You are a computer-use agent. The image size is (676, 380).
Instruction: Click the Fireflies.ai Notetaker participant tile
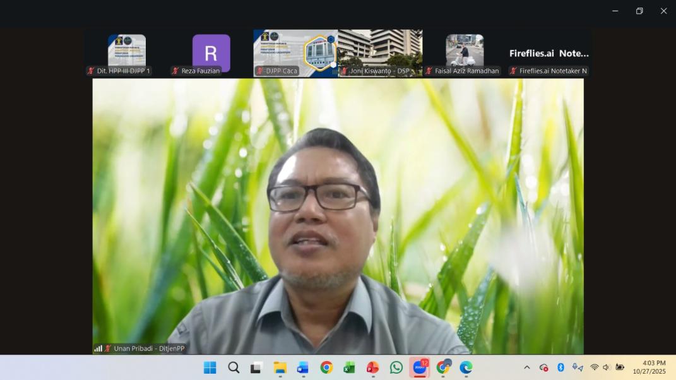(x=549, y=54)
